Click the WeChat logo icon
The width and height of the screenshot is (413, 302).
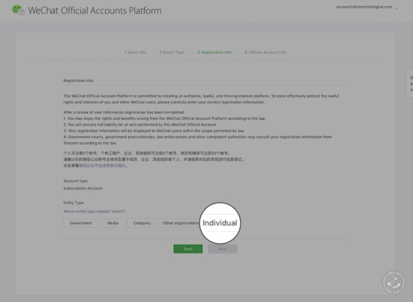coord(18,10)
